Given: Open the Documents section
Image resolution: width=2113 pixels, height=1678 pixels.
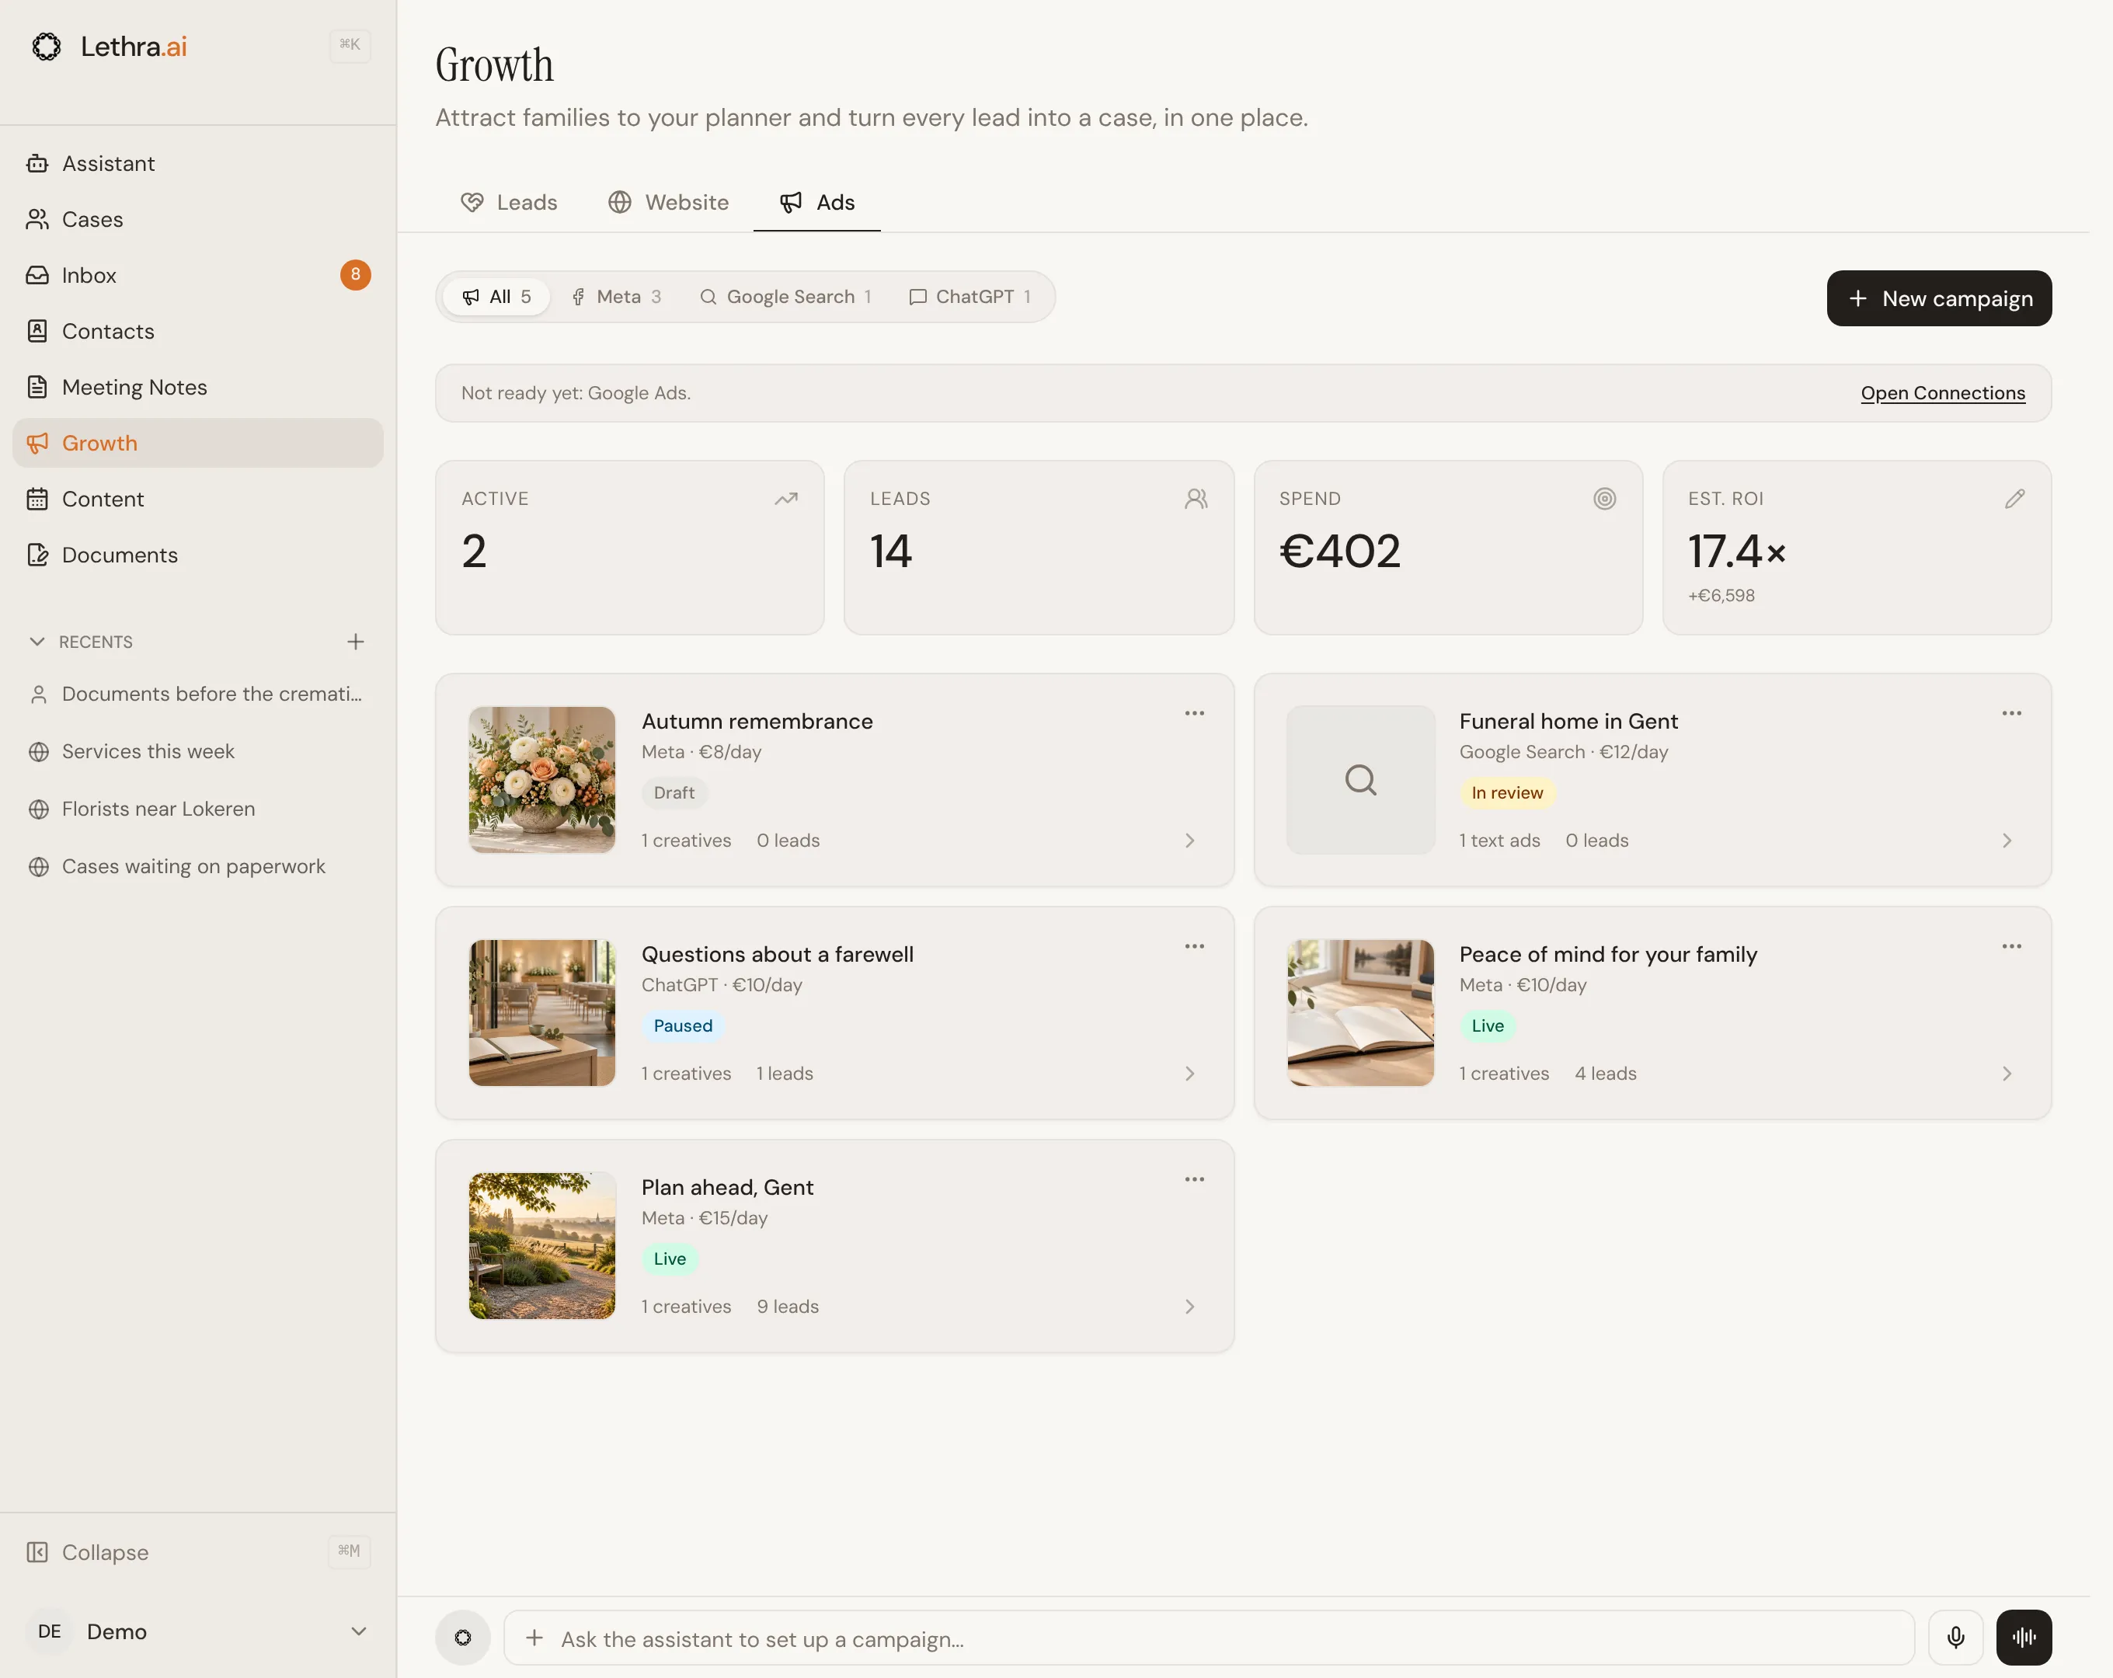Looking at the screenshot, I should point(197,555).
